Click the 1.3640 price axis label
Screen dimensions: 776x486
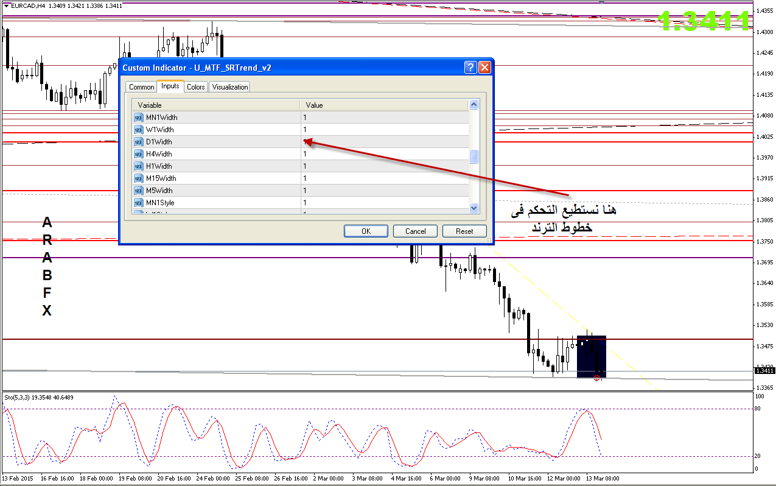click(764, 283)
